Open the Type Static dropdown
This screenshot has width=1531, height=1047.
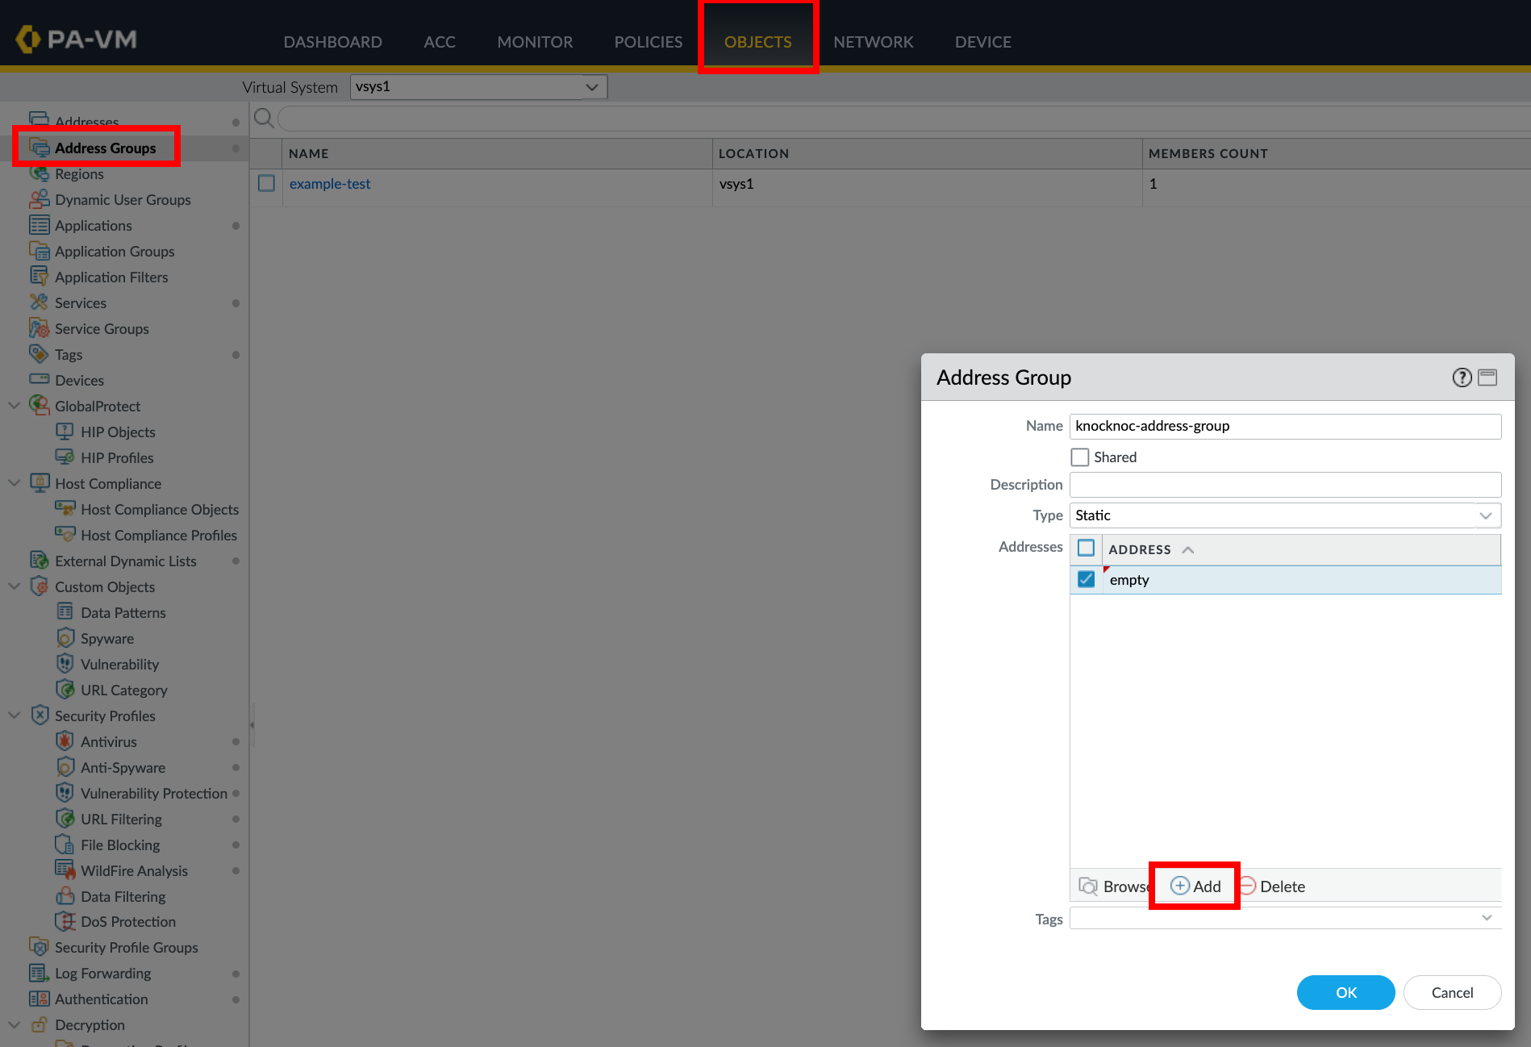tap(1485, 515)
